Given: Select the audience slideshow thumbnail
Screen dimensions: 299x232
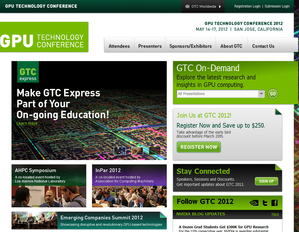Looking at the screenshot, I should click(x=137, y=151).
